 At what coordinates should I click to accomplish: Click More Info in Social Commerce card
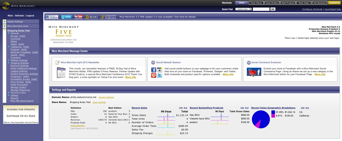(x=320, y=74)
